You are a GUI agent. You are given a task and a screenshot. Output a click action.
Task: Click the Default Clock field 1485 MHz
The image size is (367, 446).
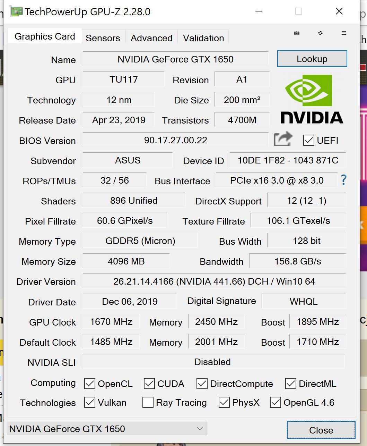(111, 342)
